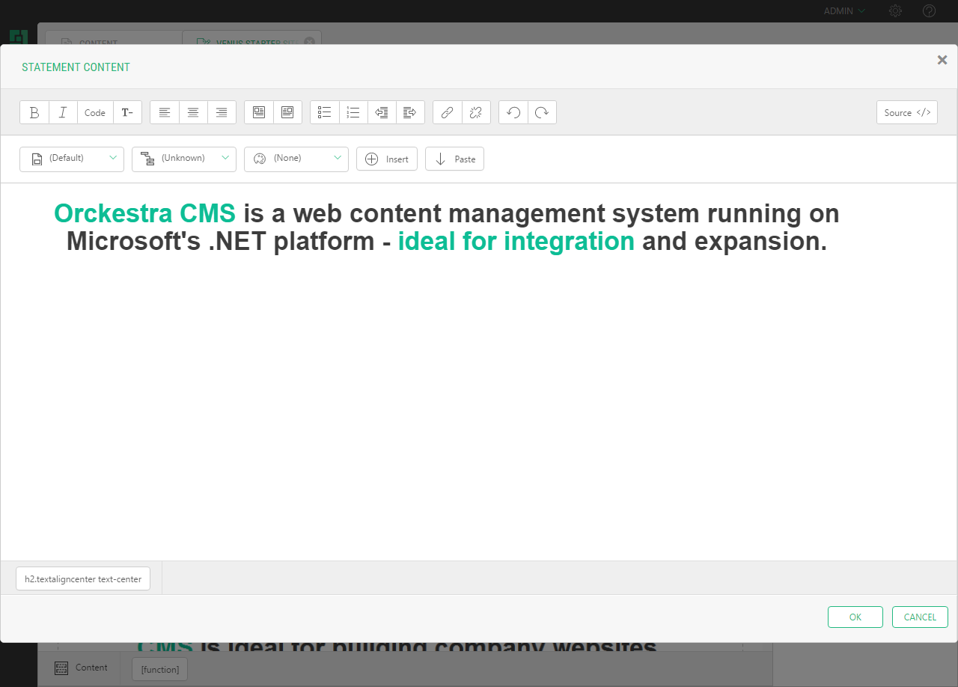Apply Code formatting to text
The width and height of the screenshot is (958, 687).
click(95, 112)
